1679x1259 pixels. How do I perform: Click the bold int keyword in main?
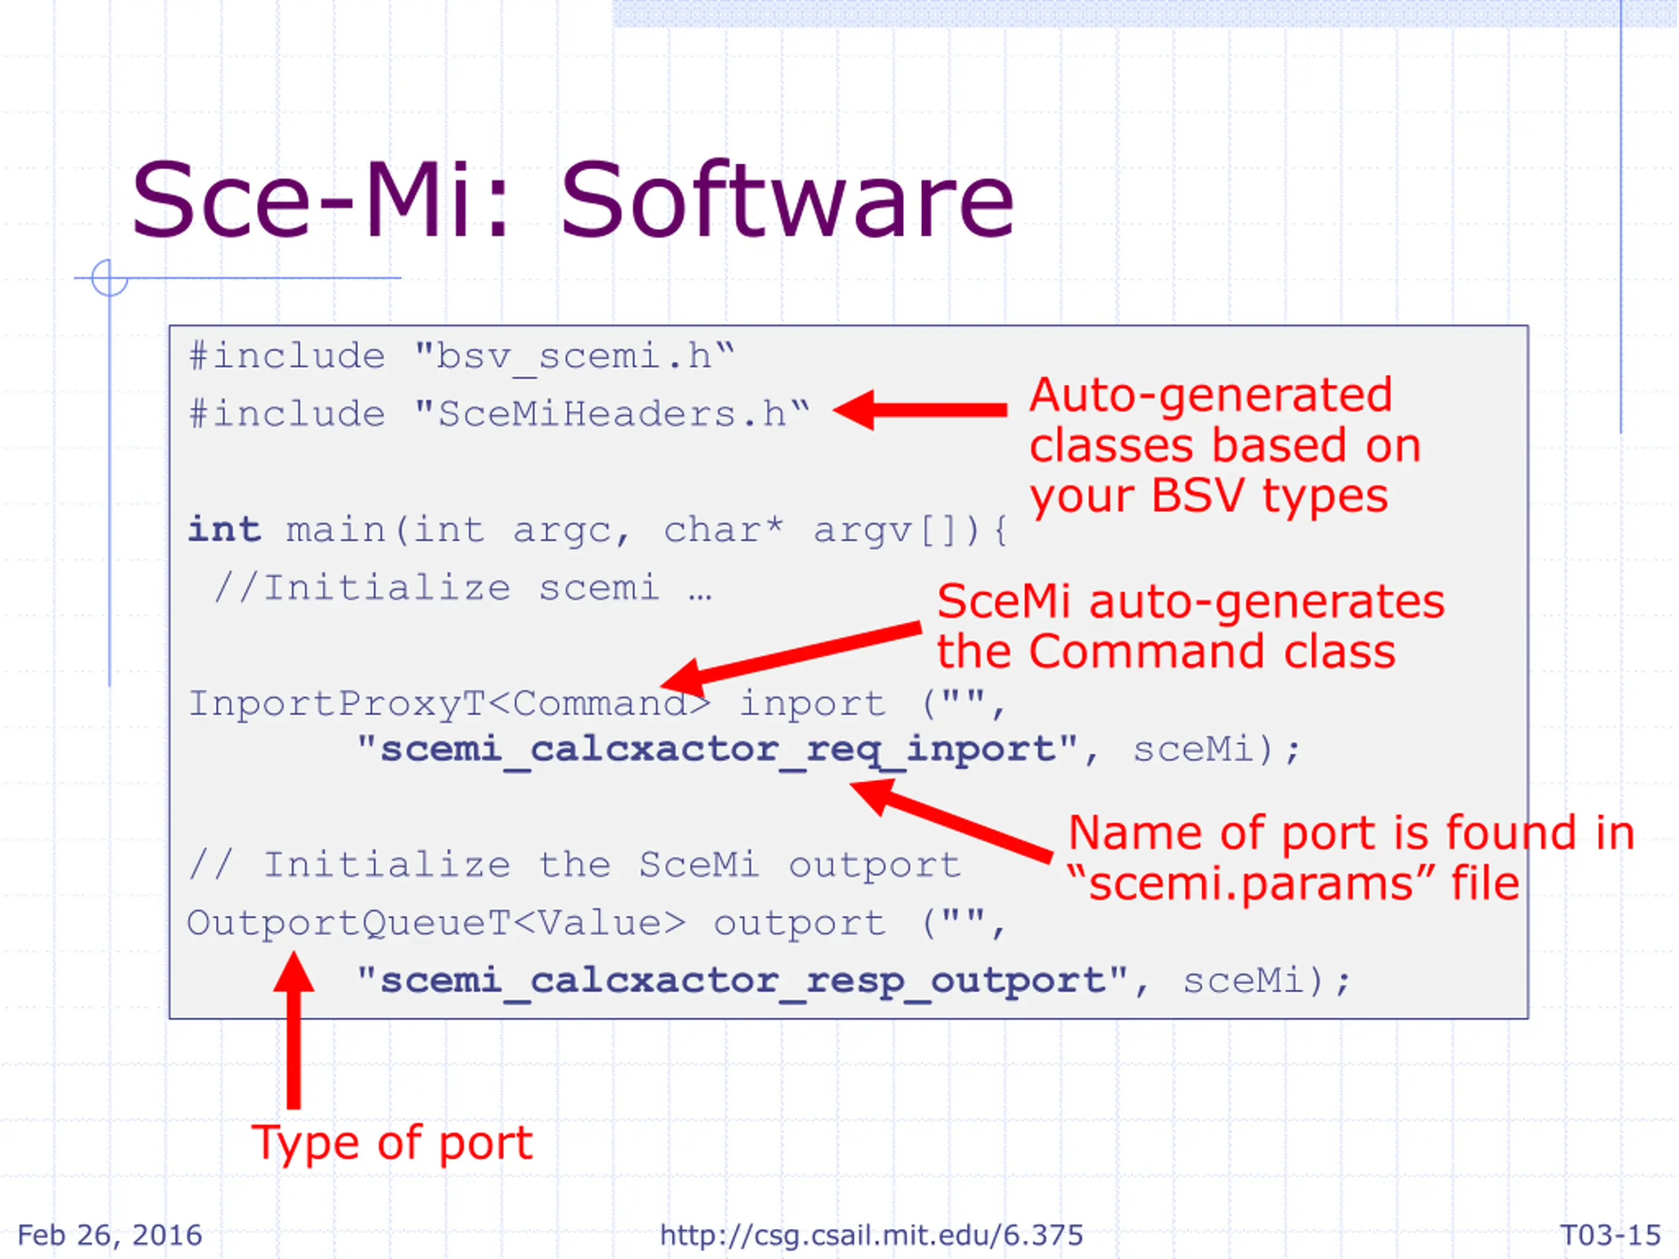click(225, 529)
